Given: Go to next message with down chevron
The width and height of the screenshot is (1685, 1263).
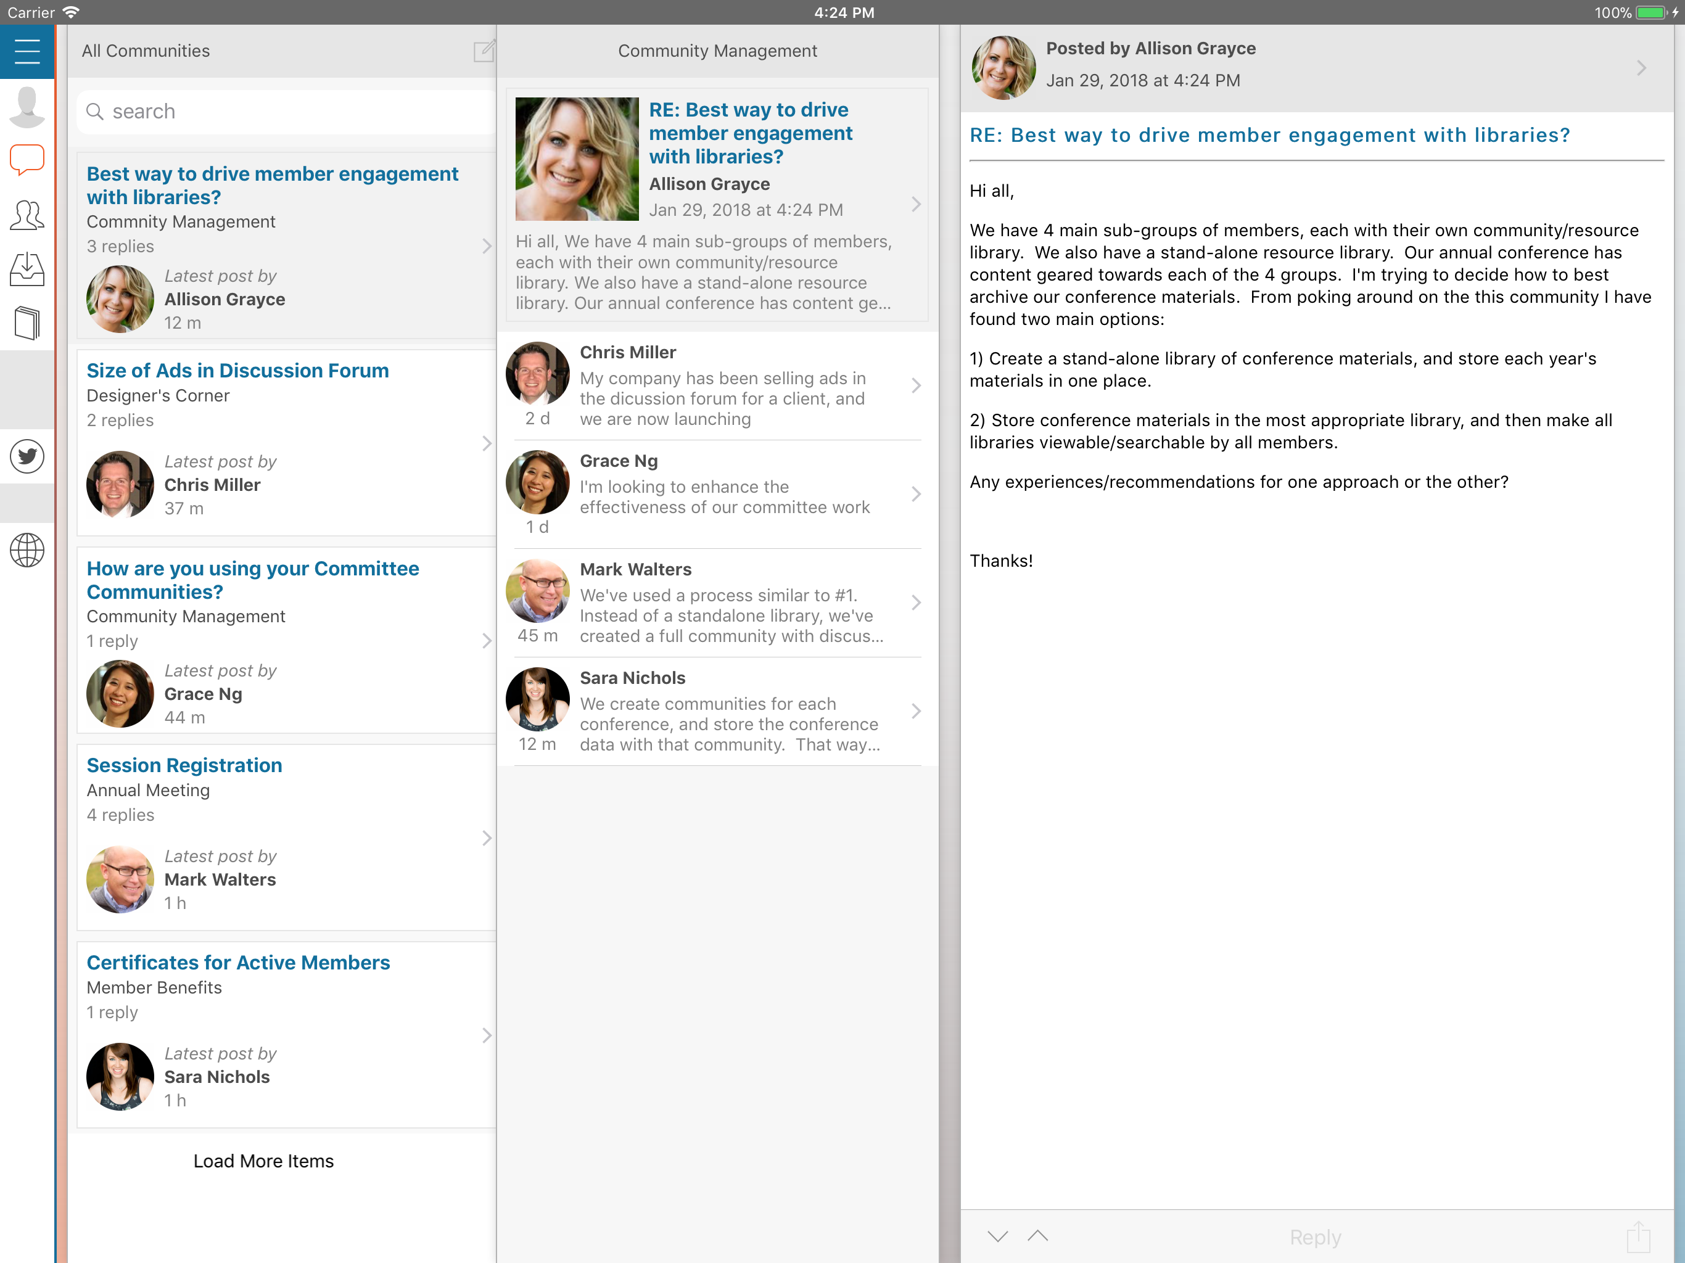Looking at the screenshot, I should pos(997,1236).
